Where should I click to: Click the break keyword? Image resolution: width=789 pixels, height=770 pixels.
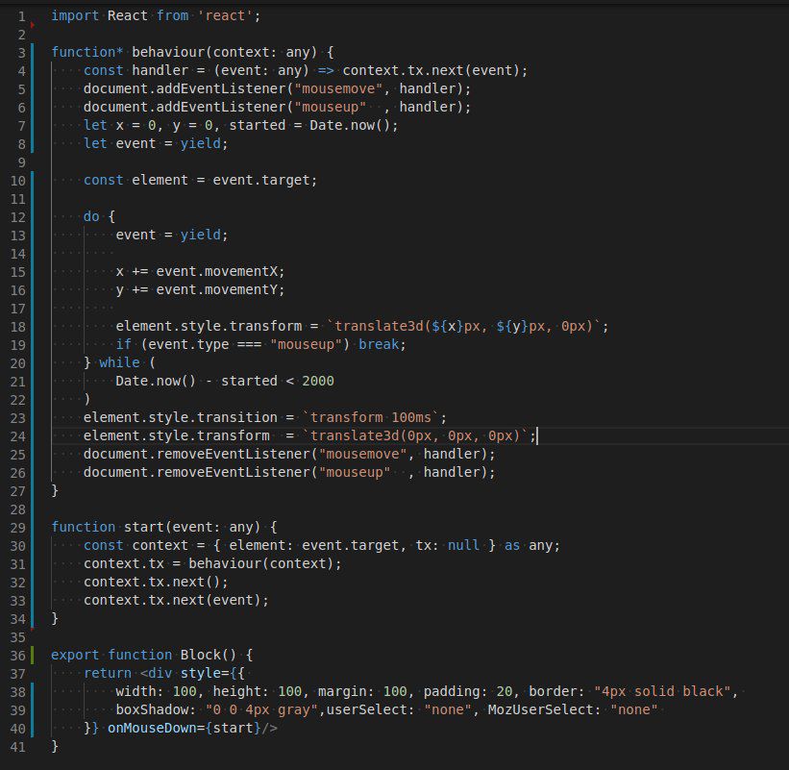pyautogui.click(x=378, y=345)
